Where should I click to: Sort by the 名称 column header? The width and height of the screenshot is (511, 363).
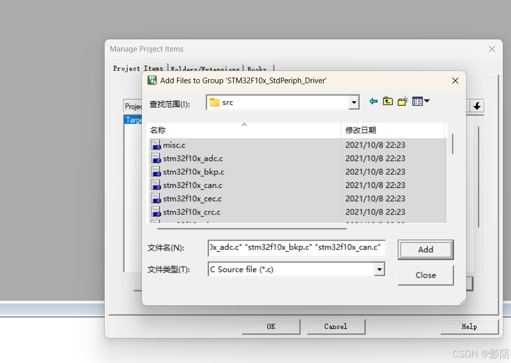[x=244, y=130]
